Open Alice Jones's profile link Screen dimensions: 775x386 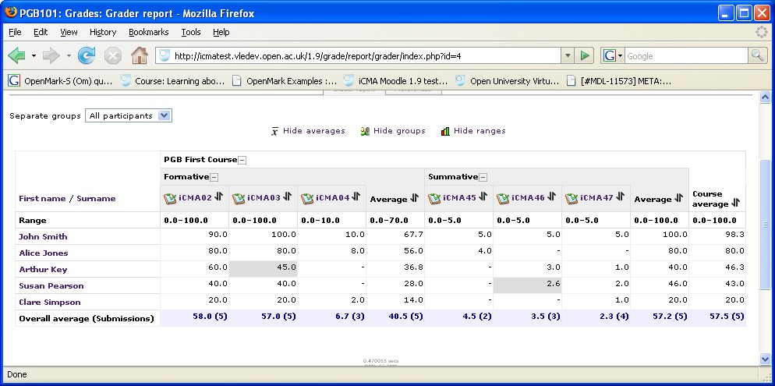point(44,253)
